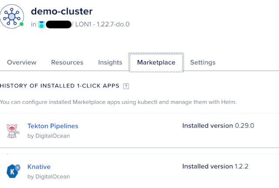
Task: Click by DigitalOcean under Knative
Action: click(x=48, y=177)
